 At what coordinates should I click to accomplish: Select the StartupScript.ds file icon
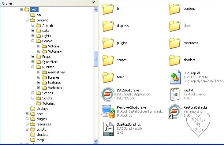click(x=108, y=129)
